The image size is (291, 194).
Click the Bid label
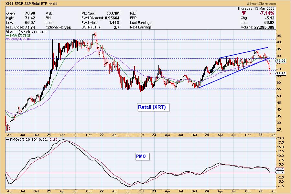click(x=48, y=18)
